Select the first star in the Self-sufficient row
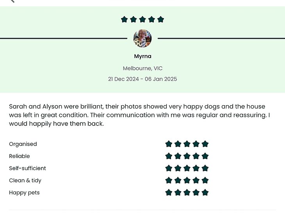Image resolution: width=285 pixels, height=219 pixels. 169,168
